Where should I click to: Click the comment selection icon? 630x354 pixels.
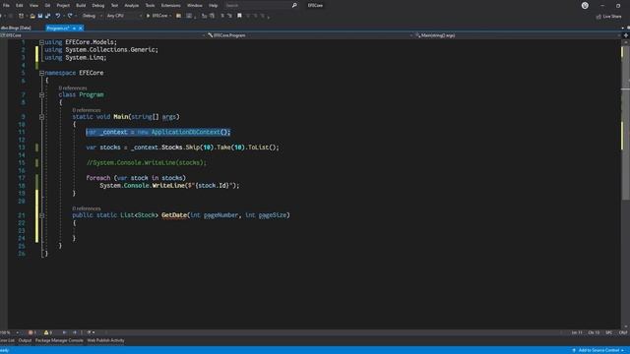[x=222, y=16]
